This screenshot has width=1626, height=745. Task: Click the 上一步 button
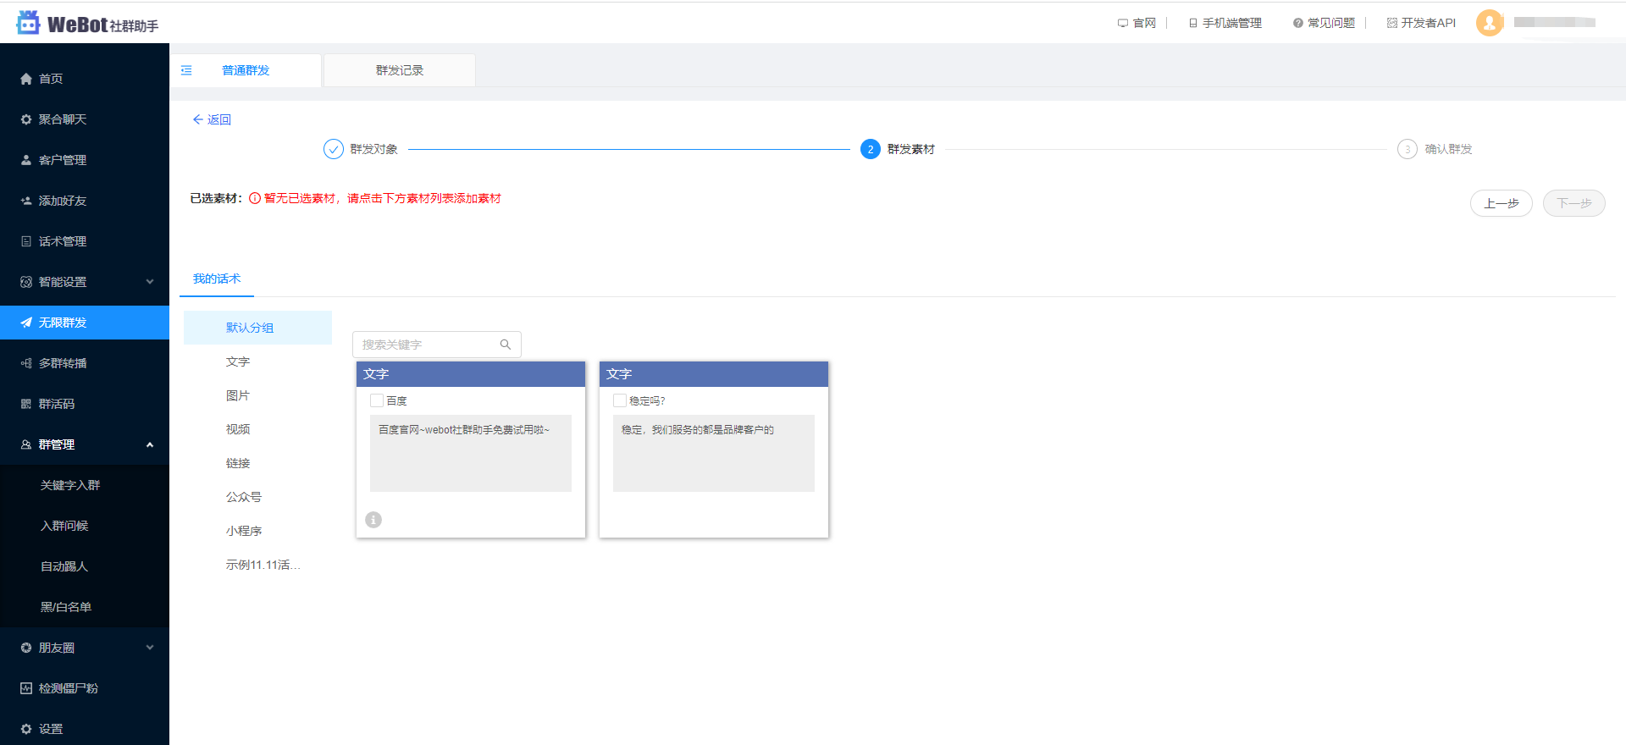1501,203
